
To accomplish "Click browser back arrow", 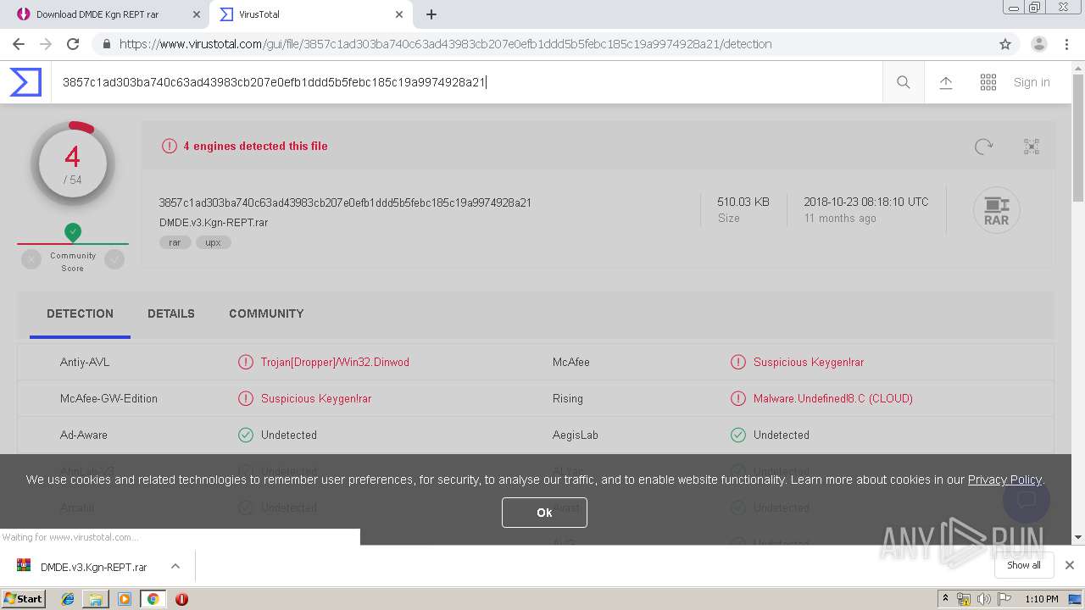I will [19, 44].
